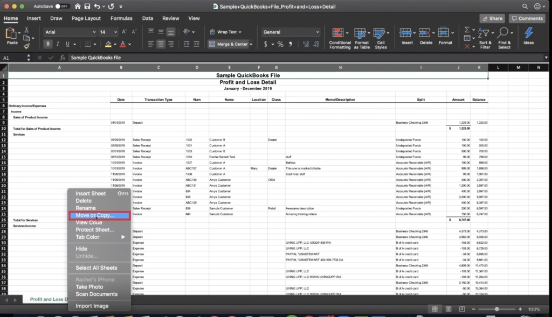Expand the formula bar

546,58
